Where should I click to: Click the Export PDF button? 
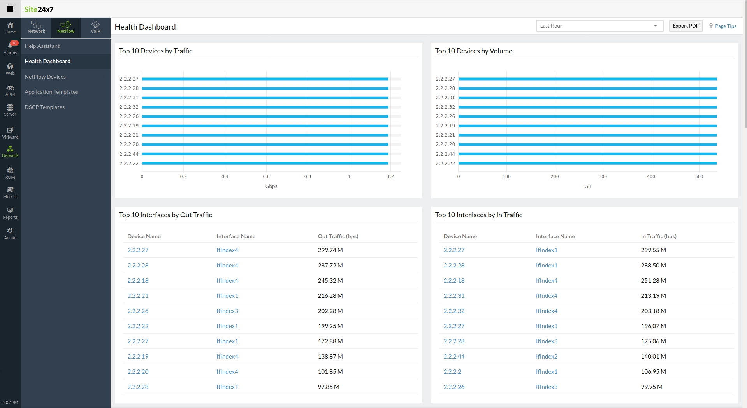coord(685,26)
